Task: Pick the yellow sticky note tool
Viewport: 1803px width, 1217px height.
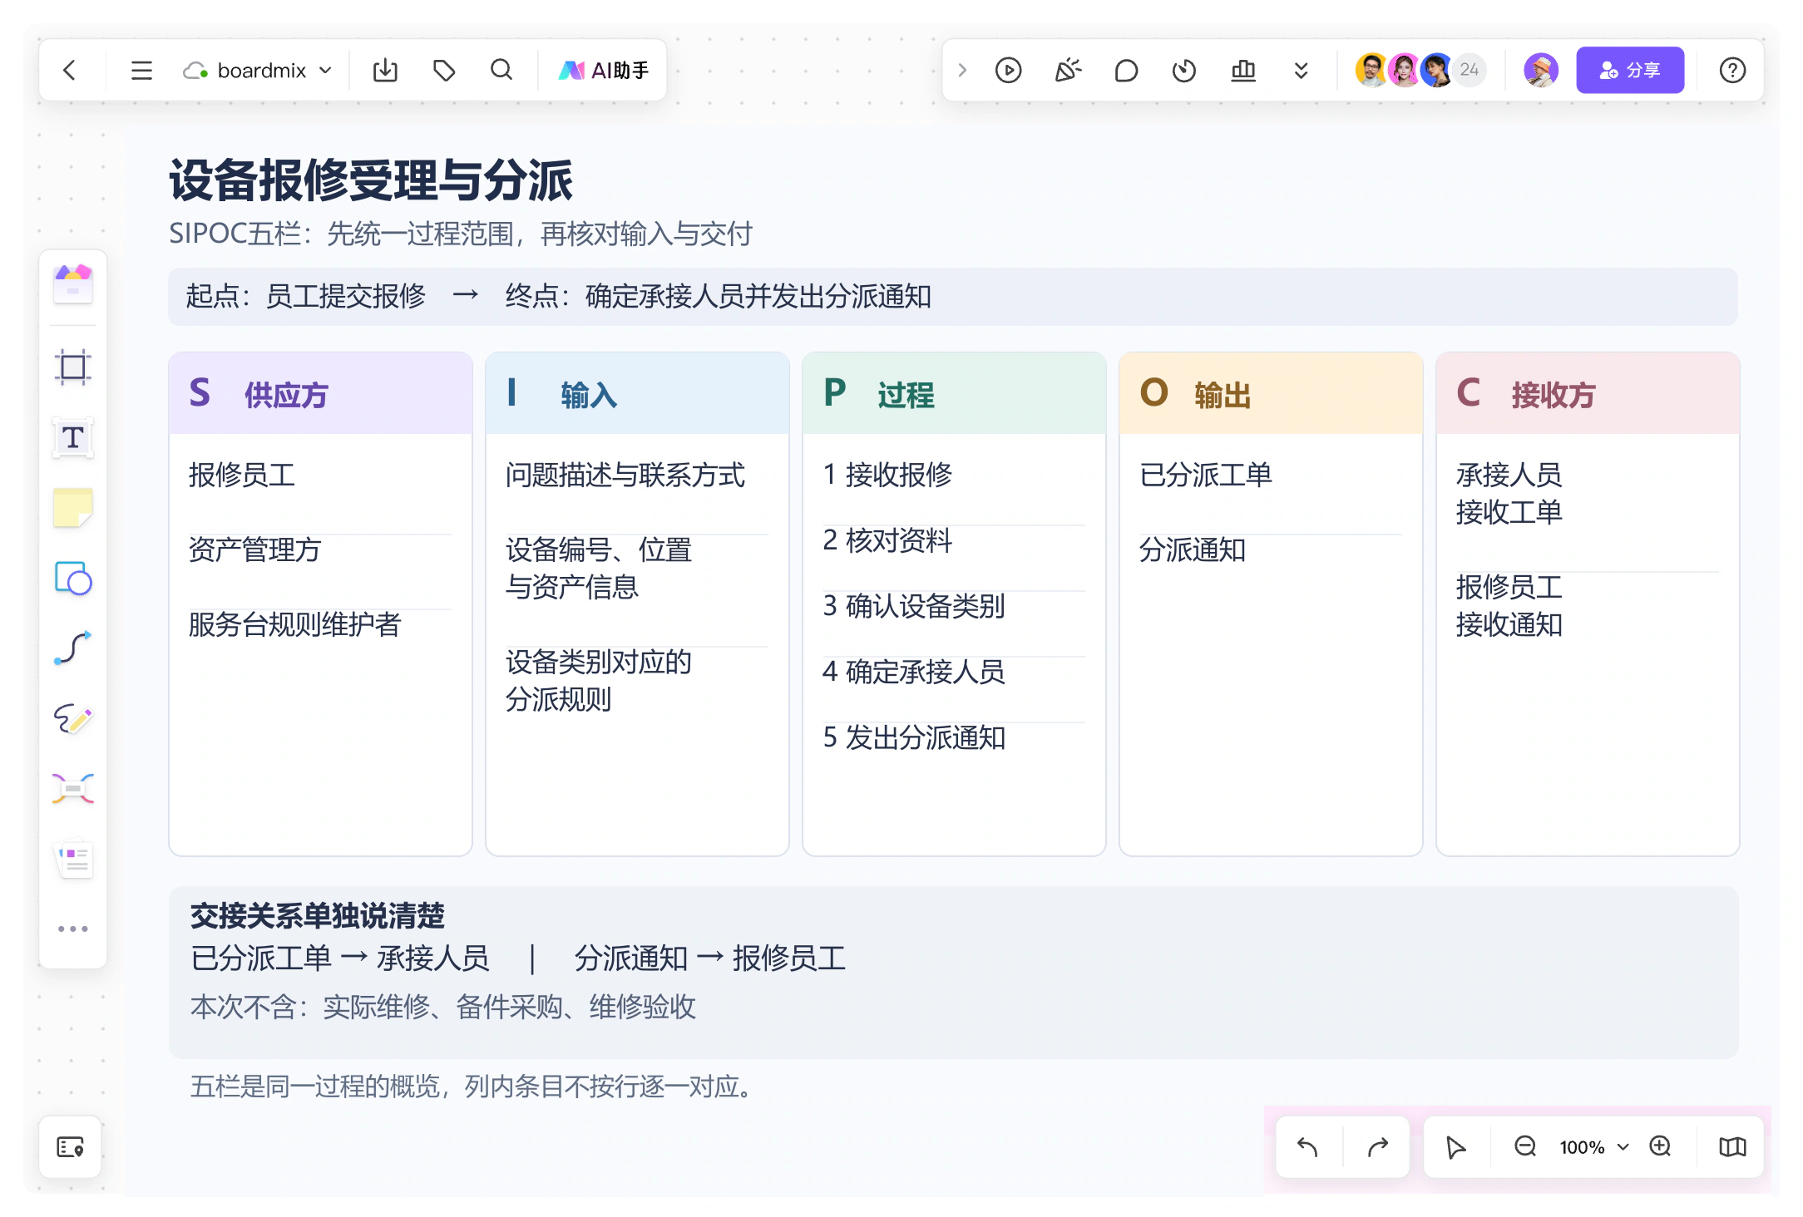Action: 73,508
